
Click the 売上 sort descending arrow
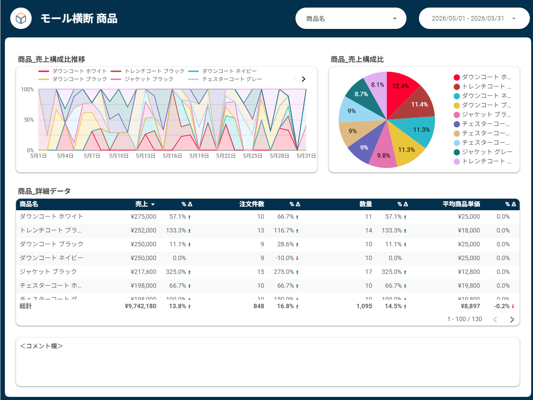[x=153, y=204]
